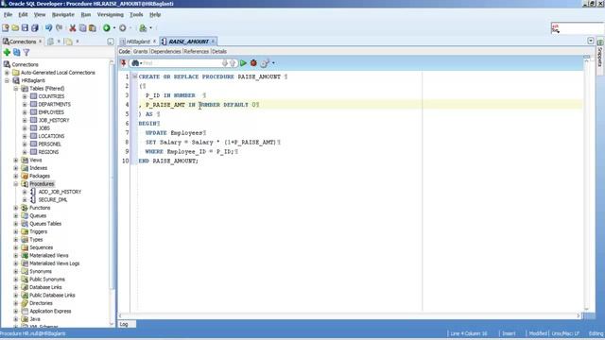The width and height of the screenshot is (605, 340).
Task: Click the grey Forward navigation icon
Action: (122, 27)
